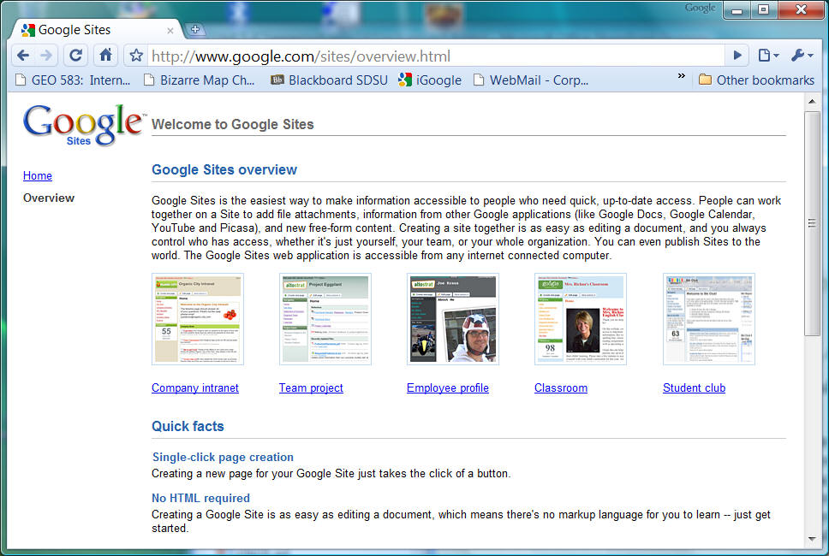Image resolution: width=829 pixels, height=556 pixels.
Task: Close the browser window
Action: tap(801, 10)
